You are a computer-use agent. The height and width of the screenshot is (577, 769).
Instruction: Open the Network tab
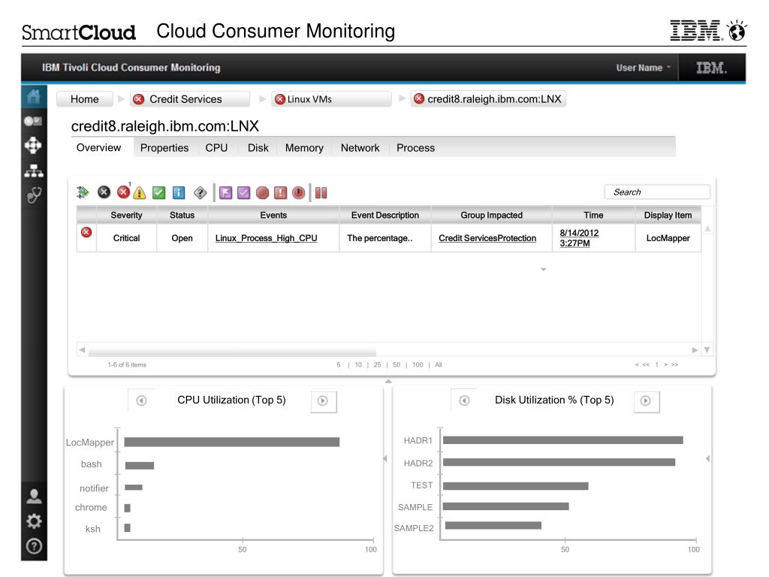coord(360,148)
